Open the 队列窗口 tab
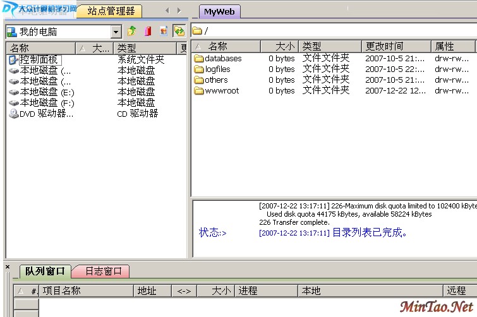The width and height of the screenshot is (477, 317). pyautogui.click(x=45, y=272)
